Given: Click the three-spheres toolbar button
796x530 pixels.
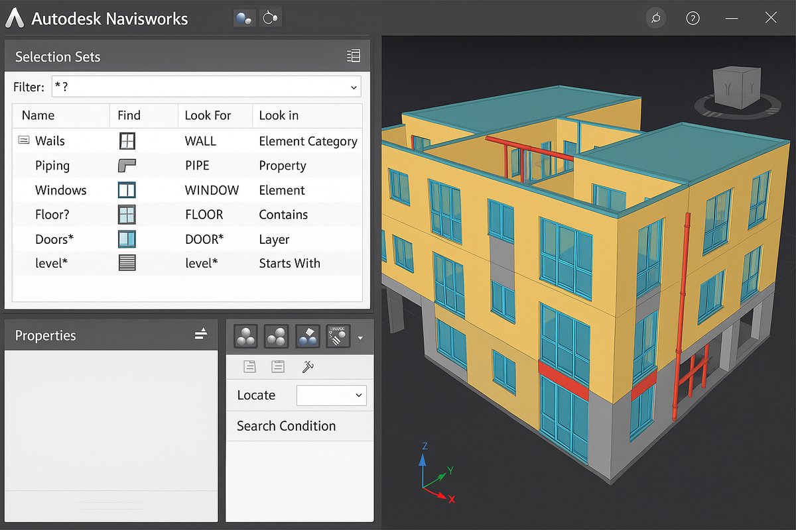Looking at the screenshot, I should point(246,337).
